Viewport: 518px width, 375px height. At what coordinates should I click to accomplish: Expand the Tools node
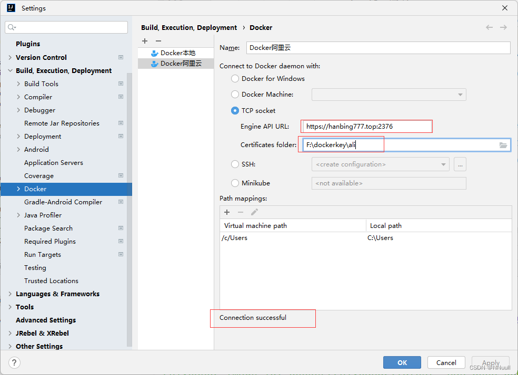(10, 307)
